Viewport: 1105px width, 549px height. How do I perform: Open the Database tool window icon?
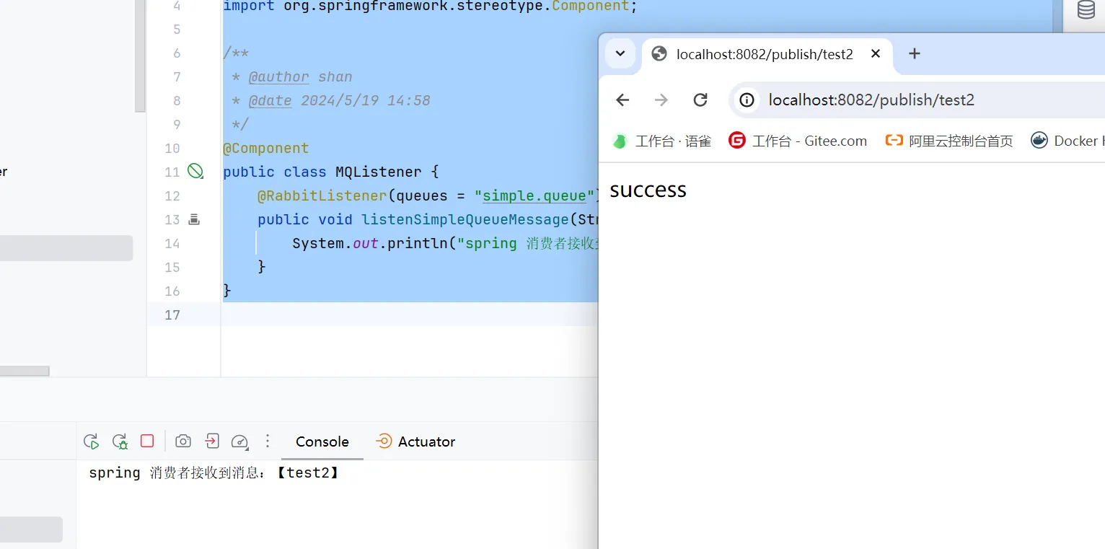(1086, 9)
